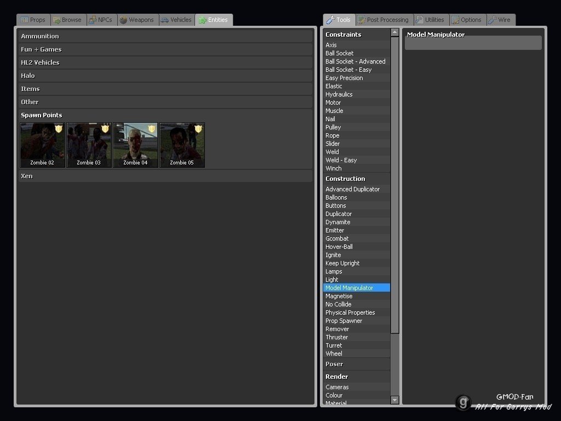Select the Zombie 04 spawn icon

pyautogui.click(x=135, y=145)
